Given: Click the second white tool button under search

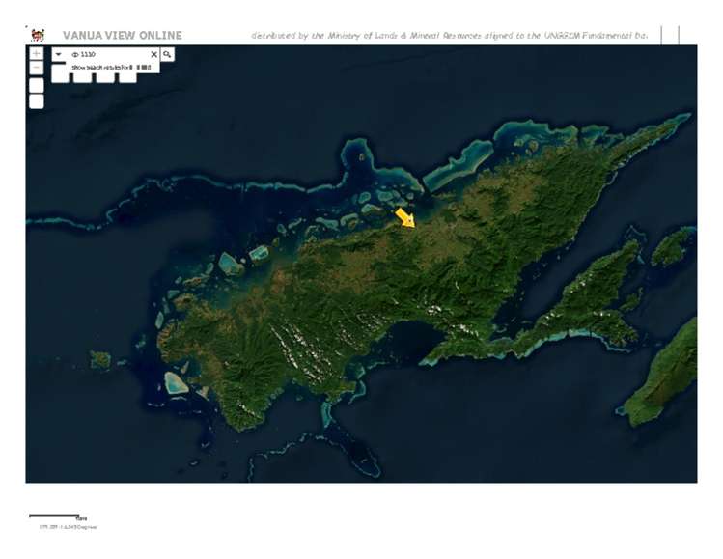Looking at the screenshot, I should (82, 76).
